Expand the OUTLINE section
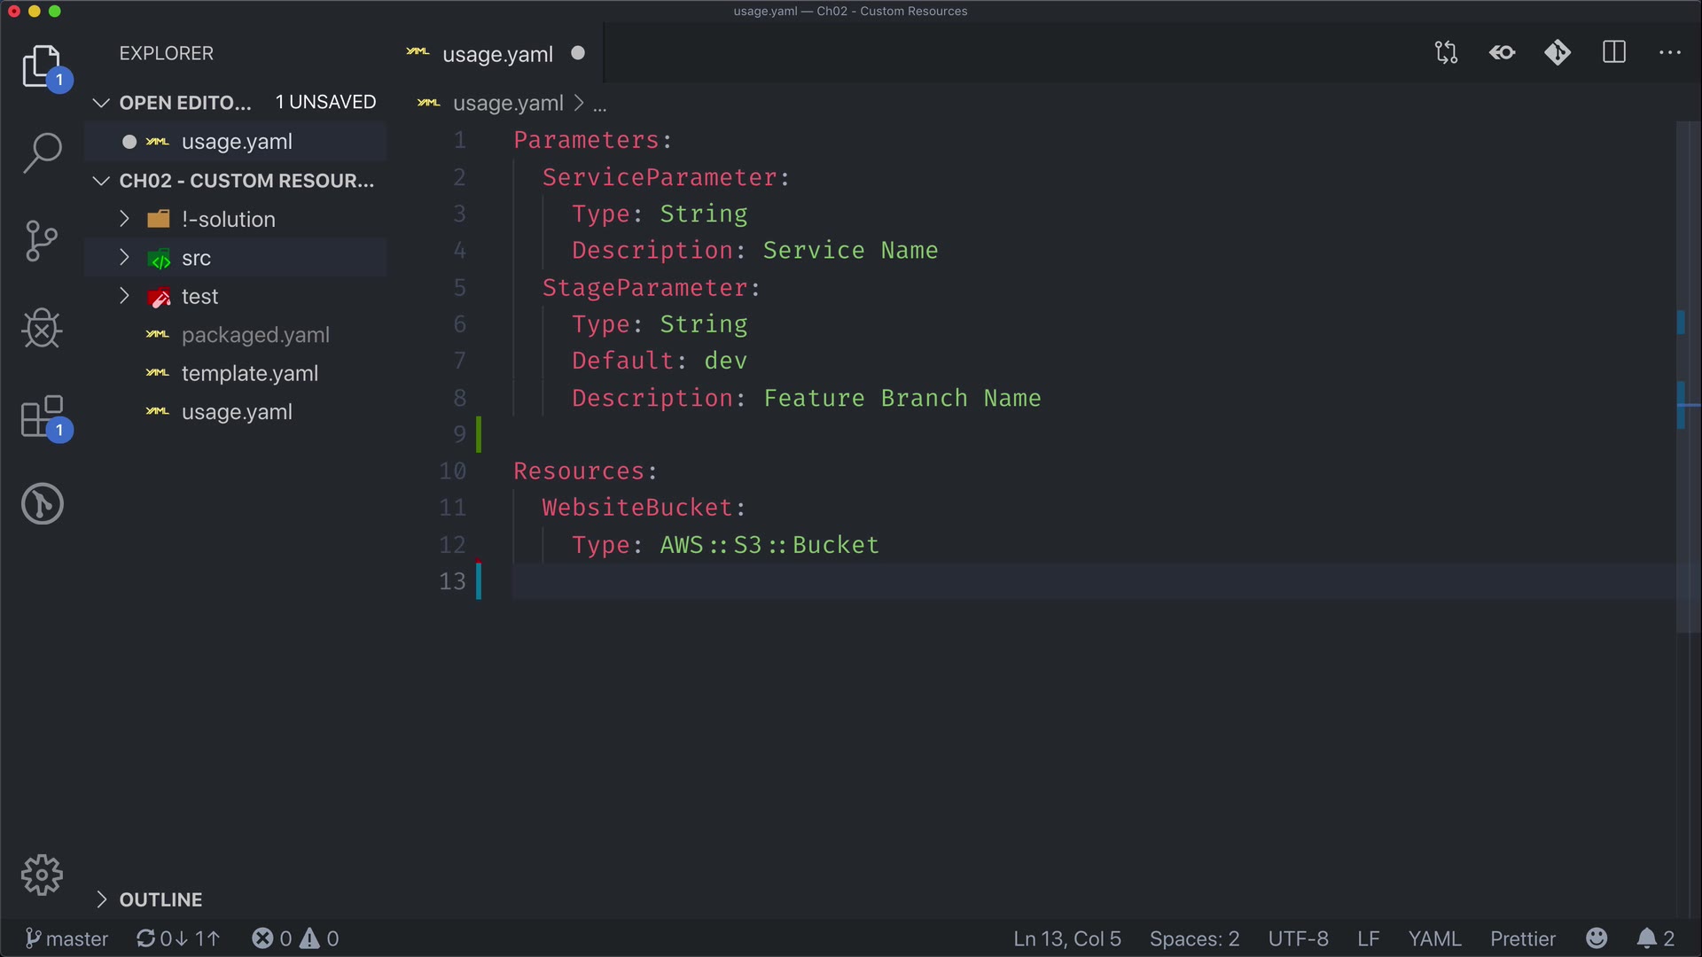Screen dimensions: 1702x957 (x=160, y=899)
